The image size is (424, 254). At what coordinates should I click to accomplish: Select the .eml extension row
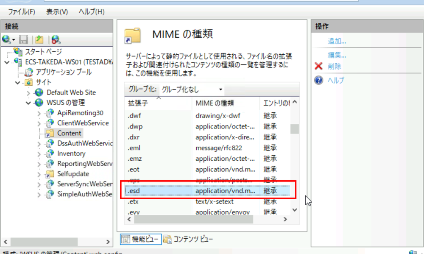(x=207, y=148)
